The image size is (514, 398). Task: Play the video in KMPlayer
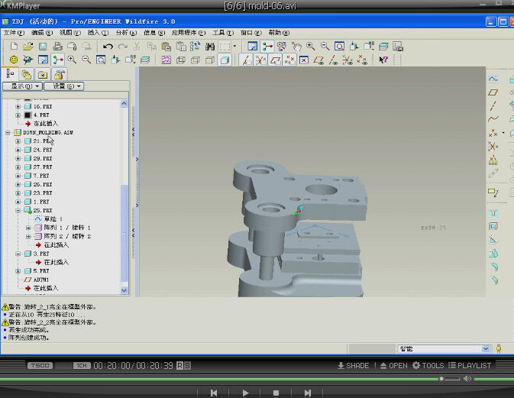pos(245,393)
